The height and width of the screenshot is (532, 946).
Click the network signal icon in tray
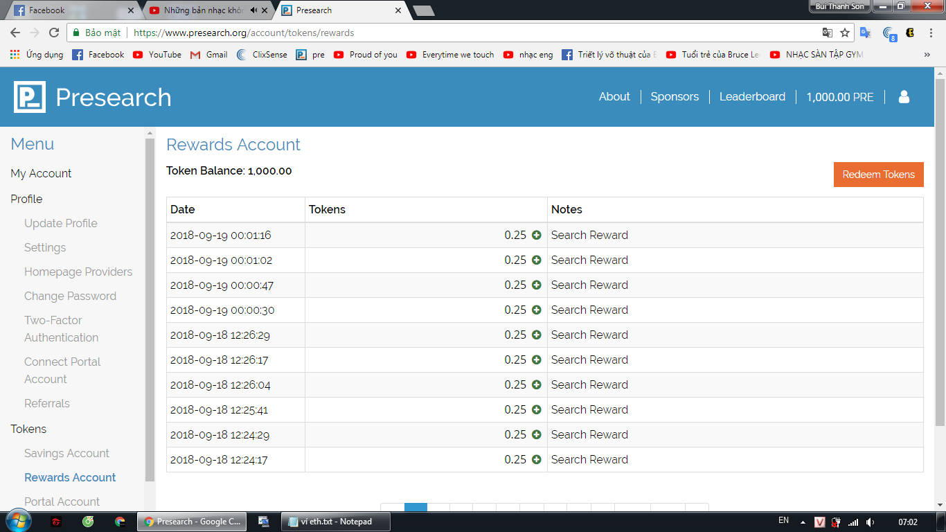pos(853,522)
